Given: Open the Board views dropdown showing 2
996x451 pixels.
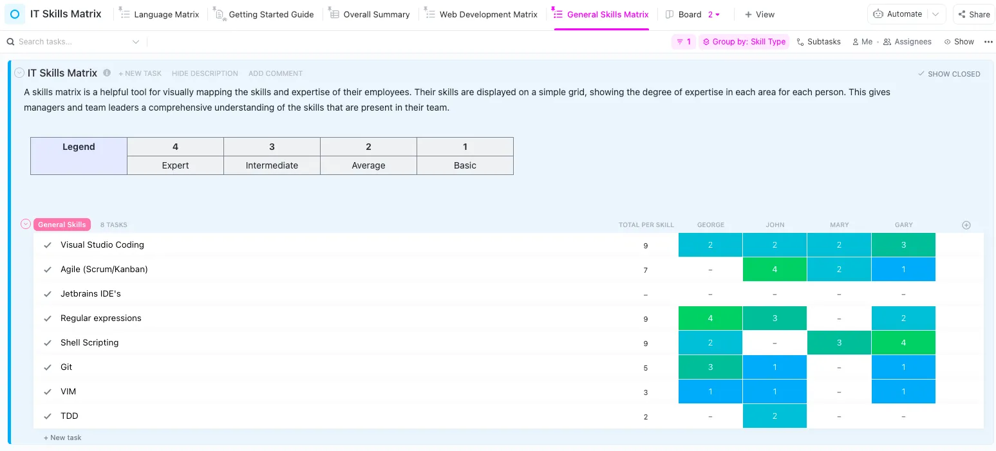Looking at the screenshot, I should [714, 14].
